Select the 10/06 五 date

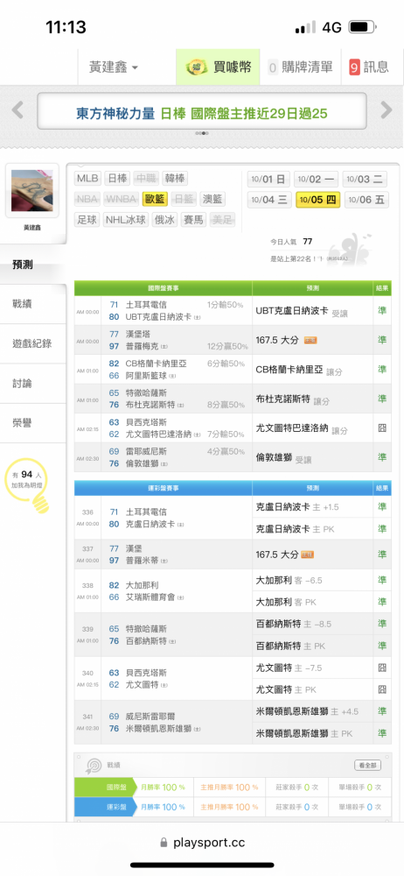tap(366, 200)
